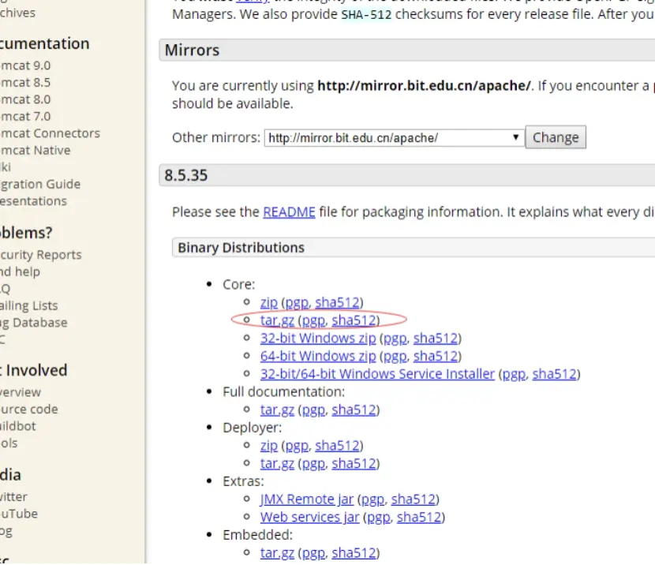Click the Change mirror button

click(x=556, y=137)
